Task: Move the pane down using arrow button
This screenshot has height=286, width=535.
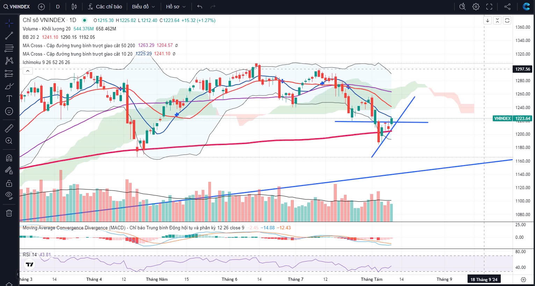Action: (487, 20)
